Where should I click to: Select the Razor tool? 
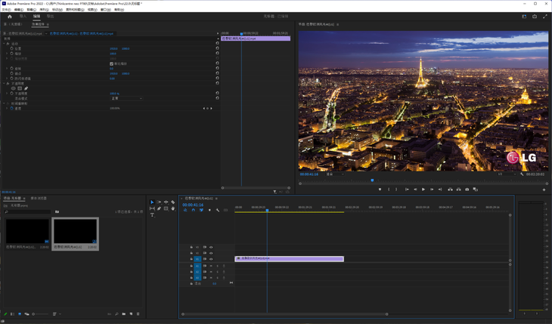pos(173,202)
